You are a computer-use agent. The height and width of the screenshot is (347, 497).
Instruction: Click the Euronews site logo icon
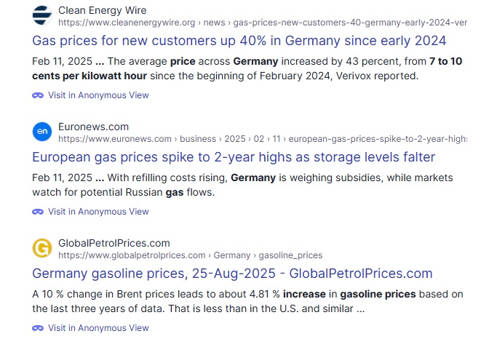[x=42, y=132]
